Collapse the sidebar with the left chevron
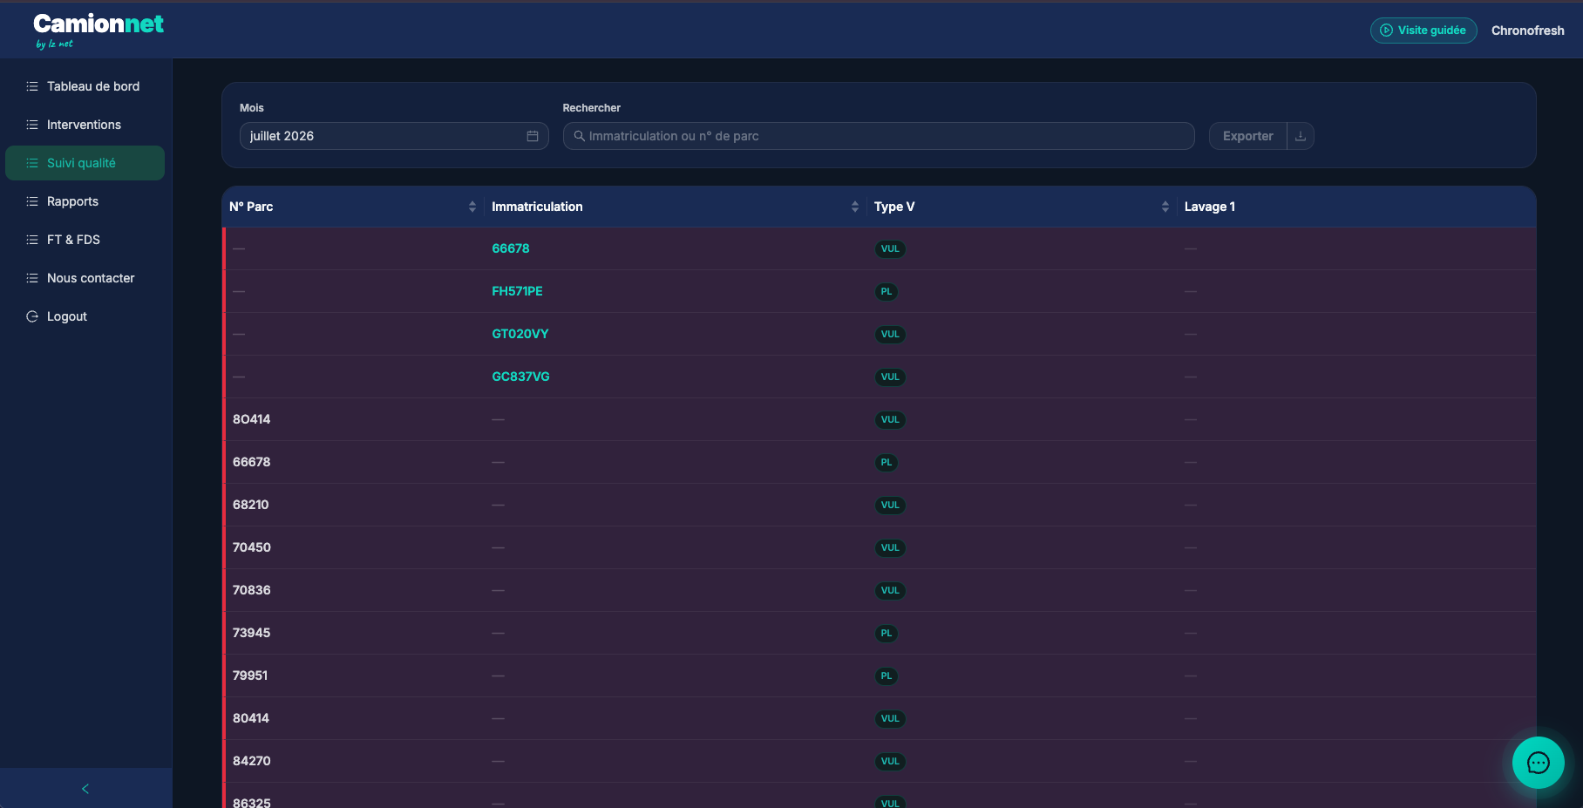The image size is (1583, 808). (85, 789)
